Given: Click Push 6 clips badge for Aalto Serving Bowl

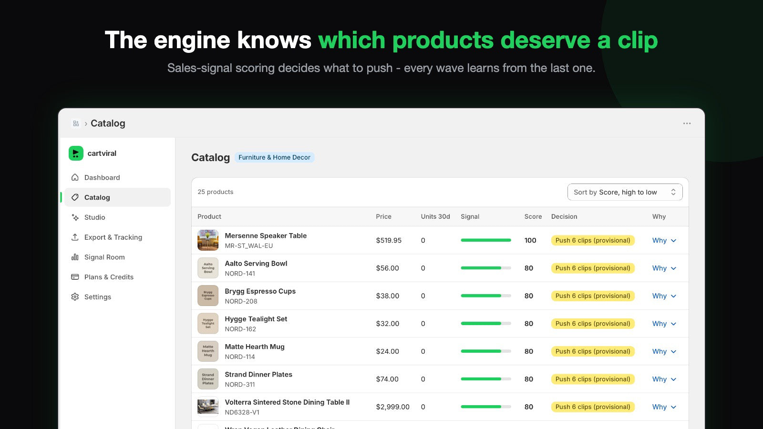Looking at the screenshot, I should click(593, 268).
